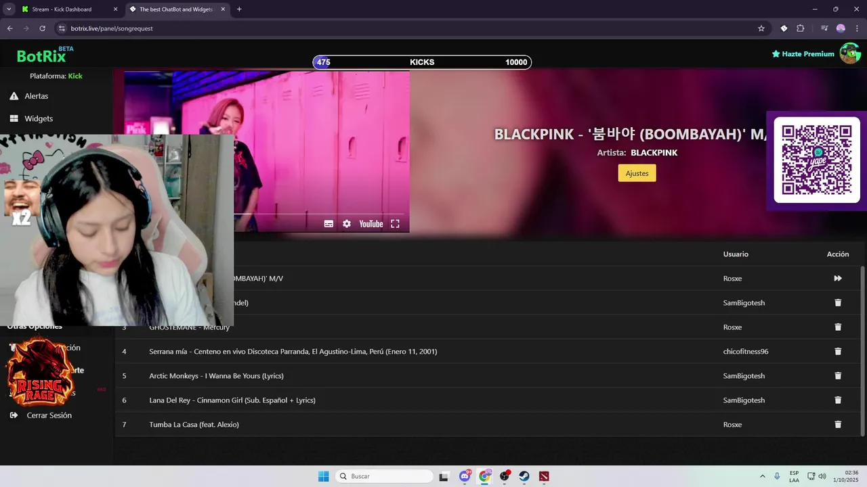This screenshot has height=487, width=867.
Task: Skip the current BLACKPINK song with fast-forward icon
Action: click(838, 278)
